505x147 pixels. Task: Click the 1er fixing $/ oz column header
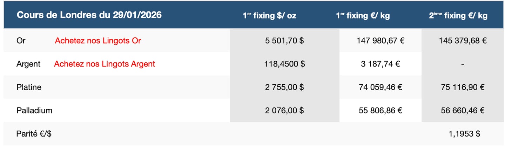(x=269, y=15)
